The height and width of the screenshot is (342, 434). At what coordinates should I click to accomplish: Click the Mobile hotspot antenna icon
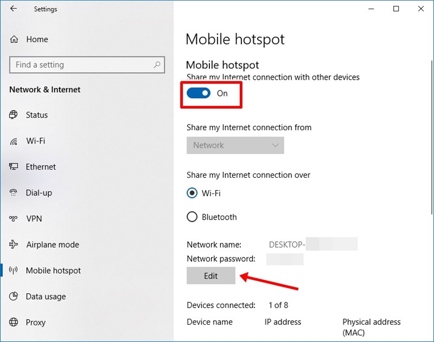13,270
